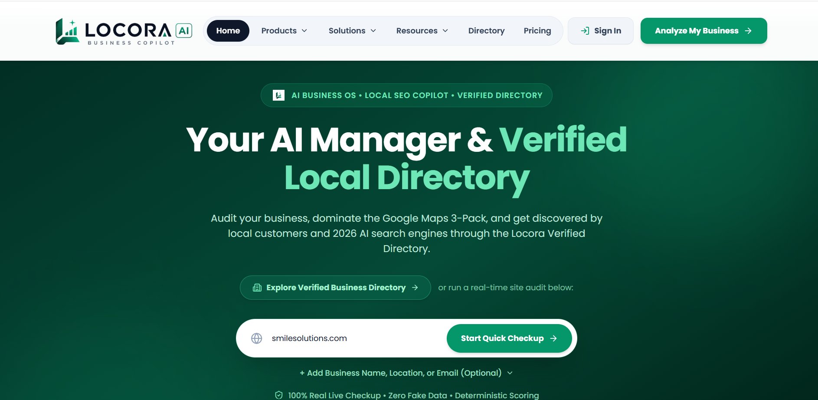Click the shield check icon beside Real Live Checkup

(x=279, y=395)
